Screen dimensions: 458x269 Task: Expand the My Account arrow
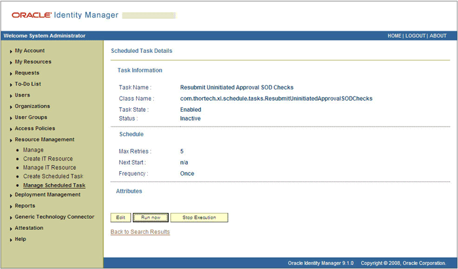11,52
